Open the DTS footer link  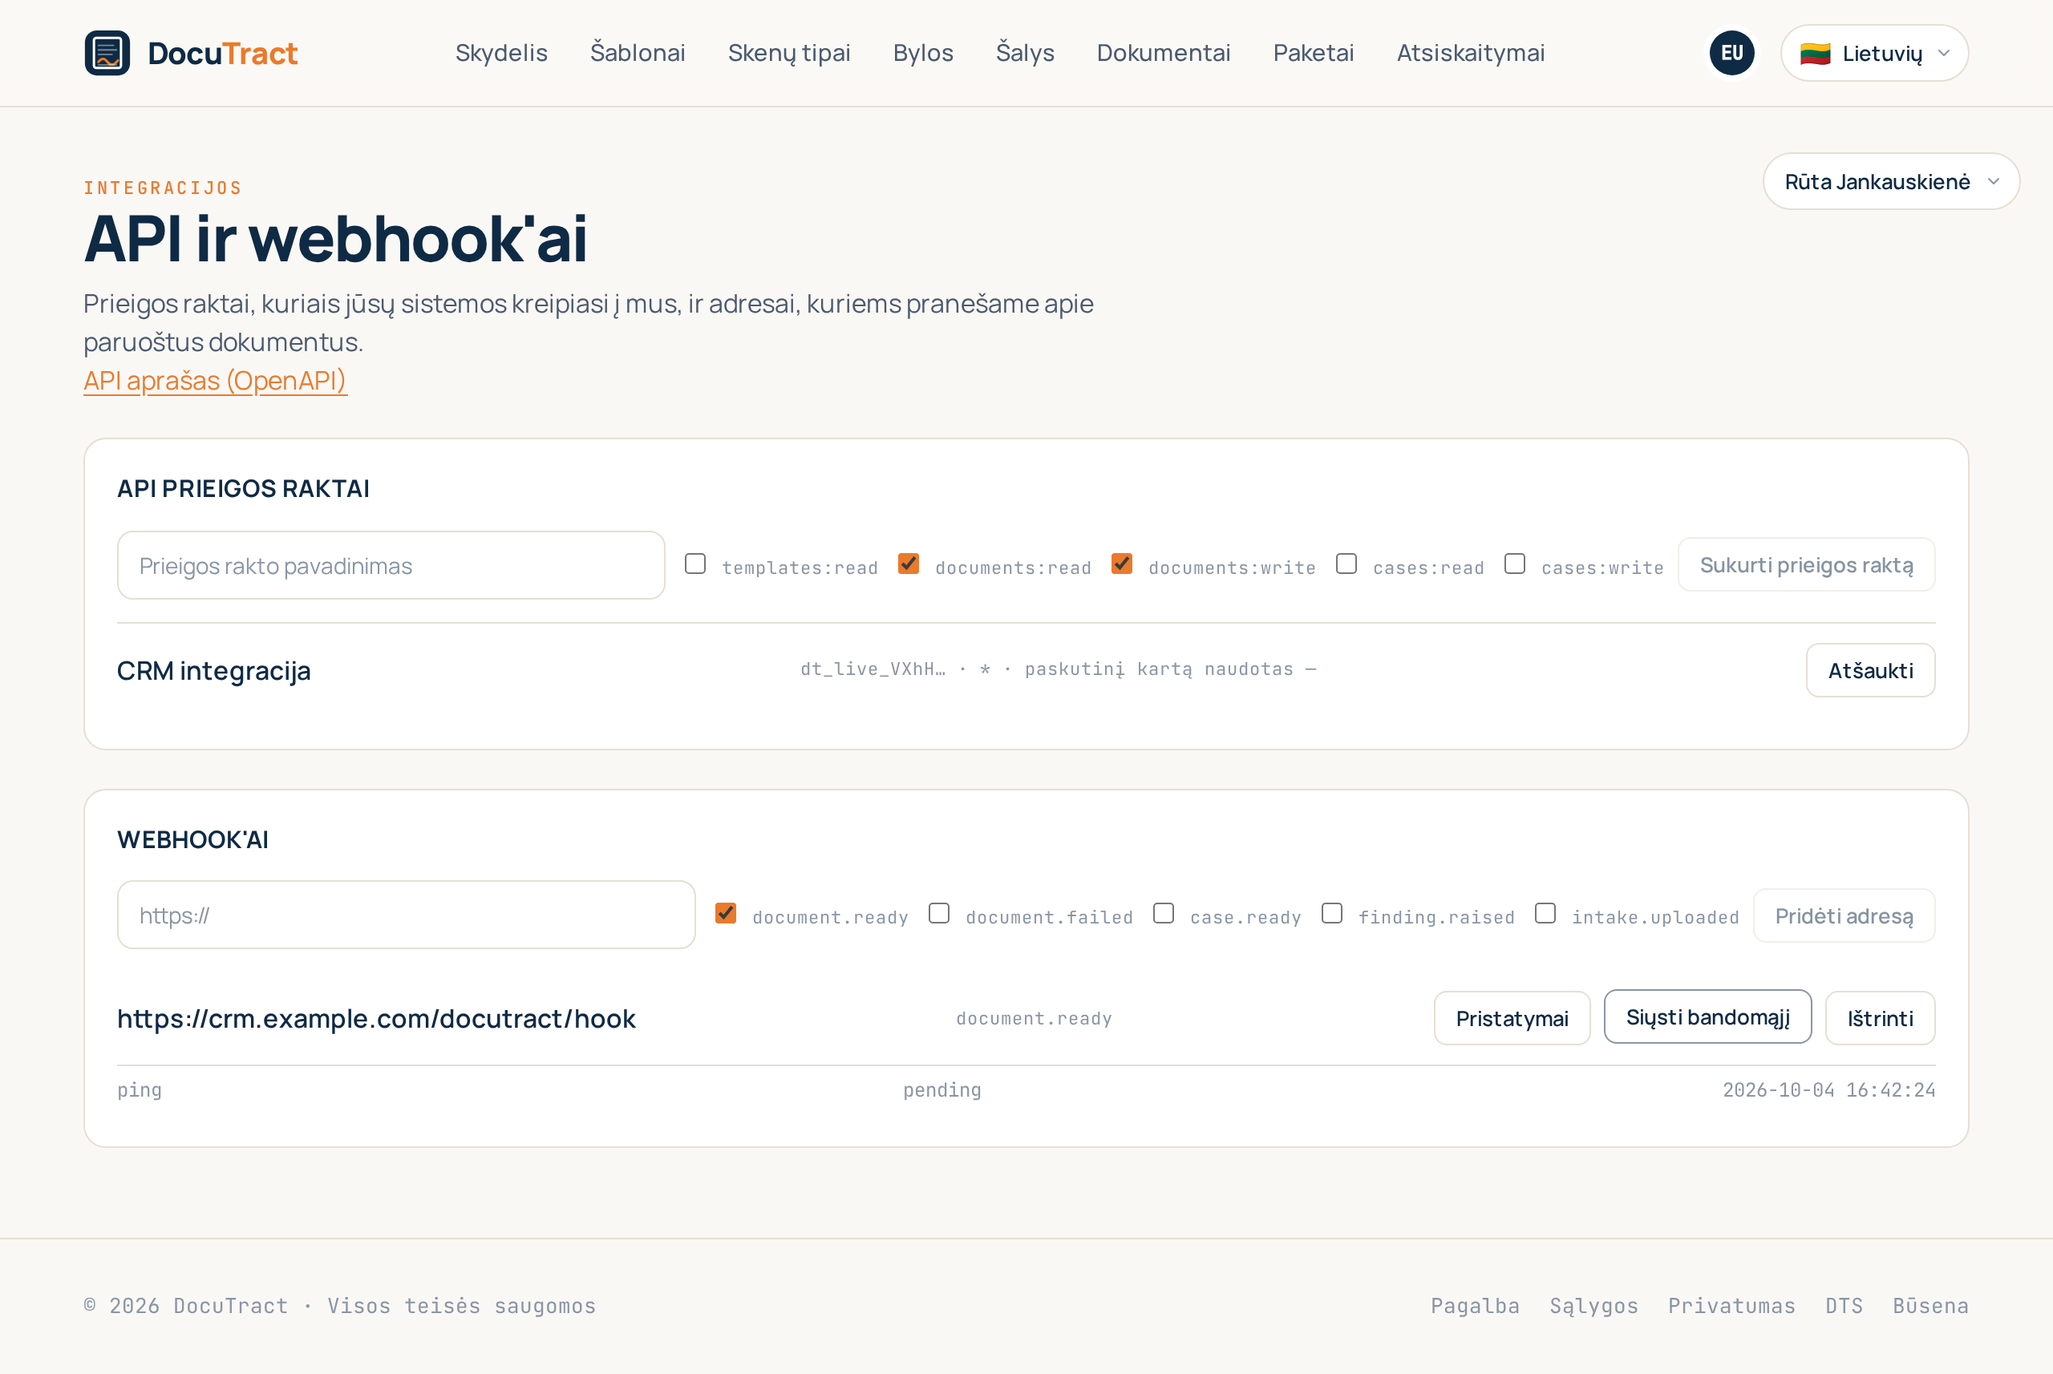(x=1844, y=1306)
